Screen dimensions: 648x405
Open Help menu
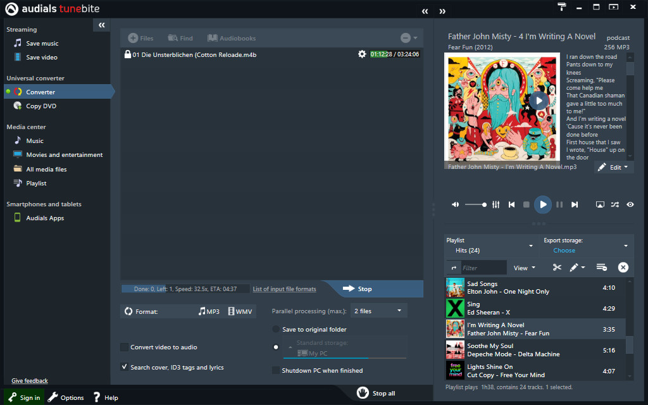[106, 397]
